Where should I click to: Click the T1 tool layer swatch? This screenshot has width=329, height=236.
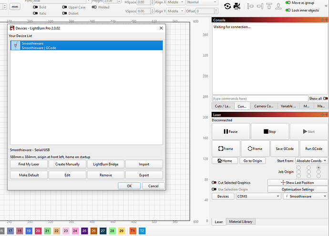(133, 230)
